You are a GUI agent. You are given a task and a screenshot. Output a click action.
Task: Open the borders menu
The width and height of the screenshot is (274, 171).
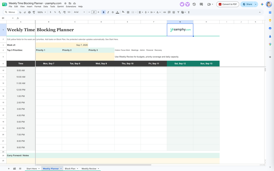coord(128,12)
